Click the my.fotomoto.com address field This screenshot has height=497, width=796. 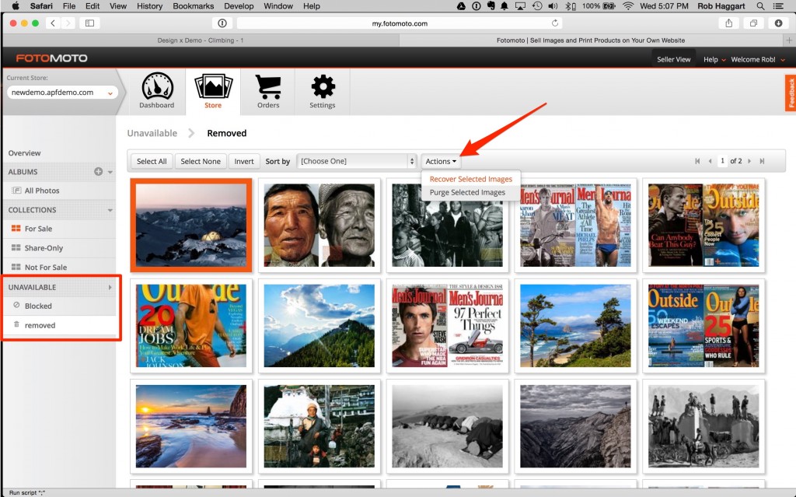tap(400, 23)
